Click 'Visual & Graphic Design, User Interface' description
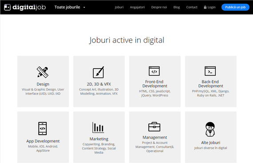Screen dimensions: 253x163 43,92
